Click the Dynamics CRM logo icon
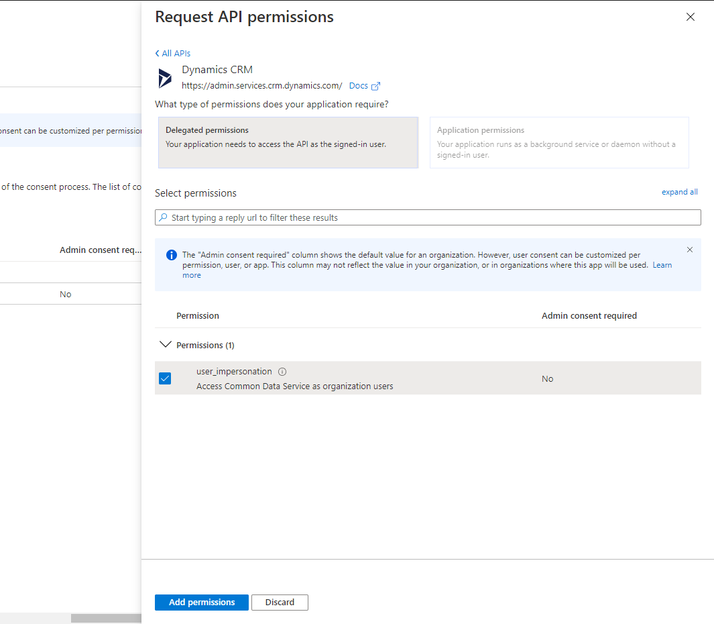The width and height of the screenshot is (714, 624). 165,79
